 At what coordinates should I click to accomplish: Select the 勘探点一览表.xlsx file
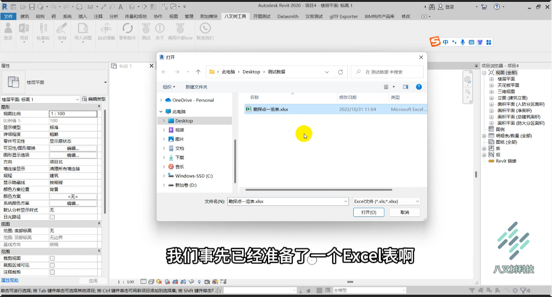coord(271,109)
